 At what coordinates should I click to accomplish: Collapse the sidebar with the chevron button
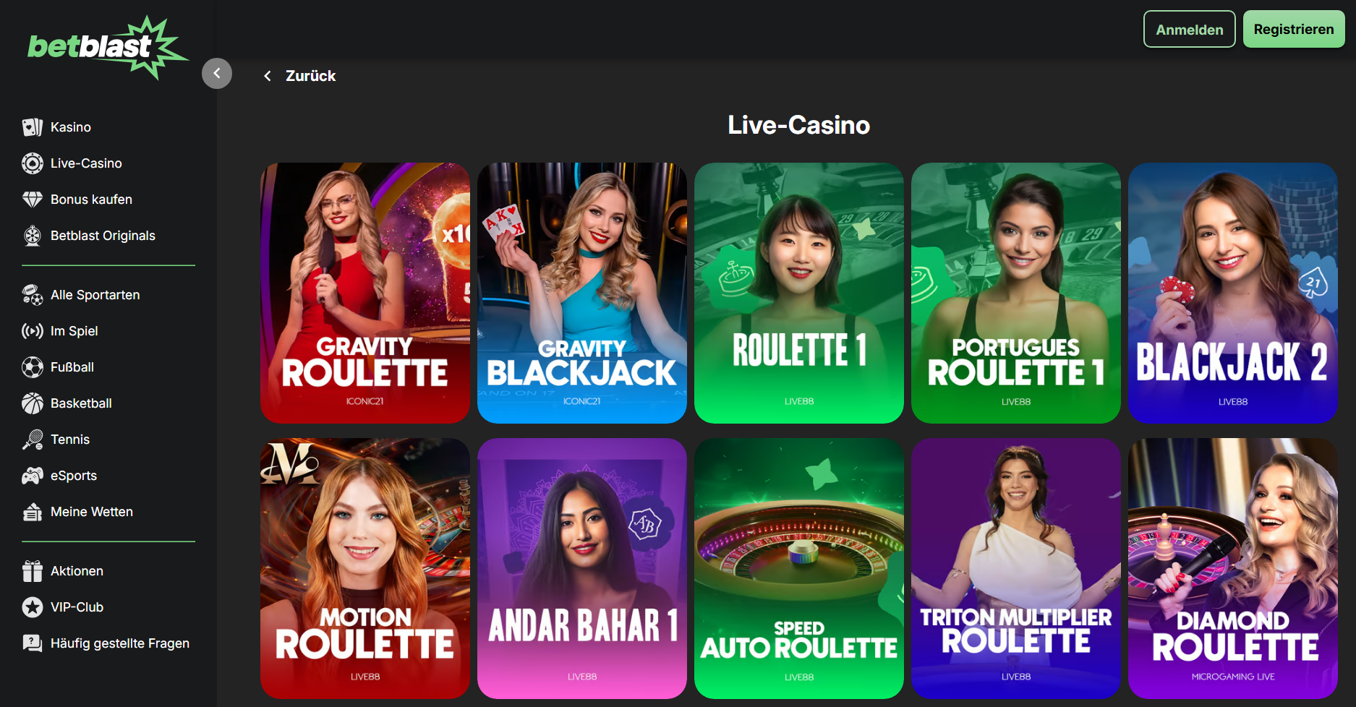(217, 73)
